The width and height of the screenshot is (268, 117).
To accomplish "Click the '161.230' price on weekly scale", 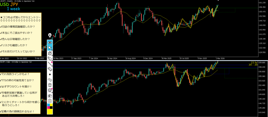I will [262, 3].
